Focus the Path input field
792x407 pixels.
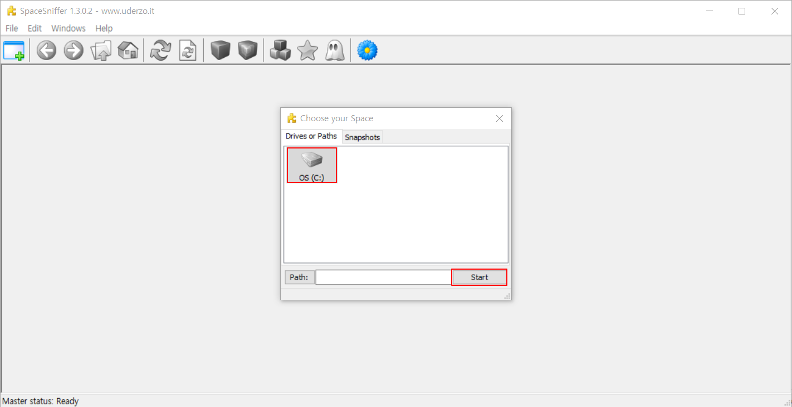coord(383,277)
